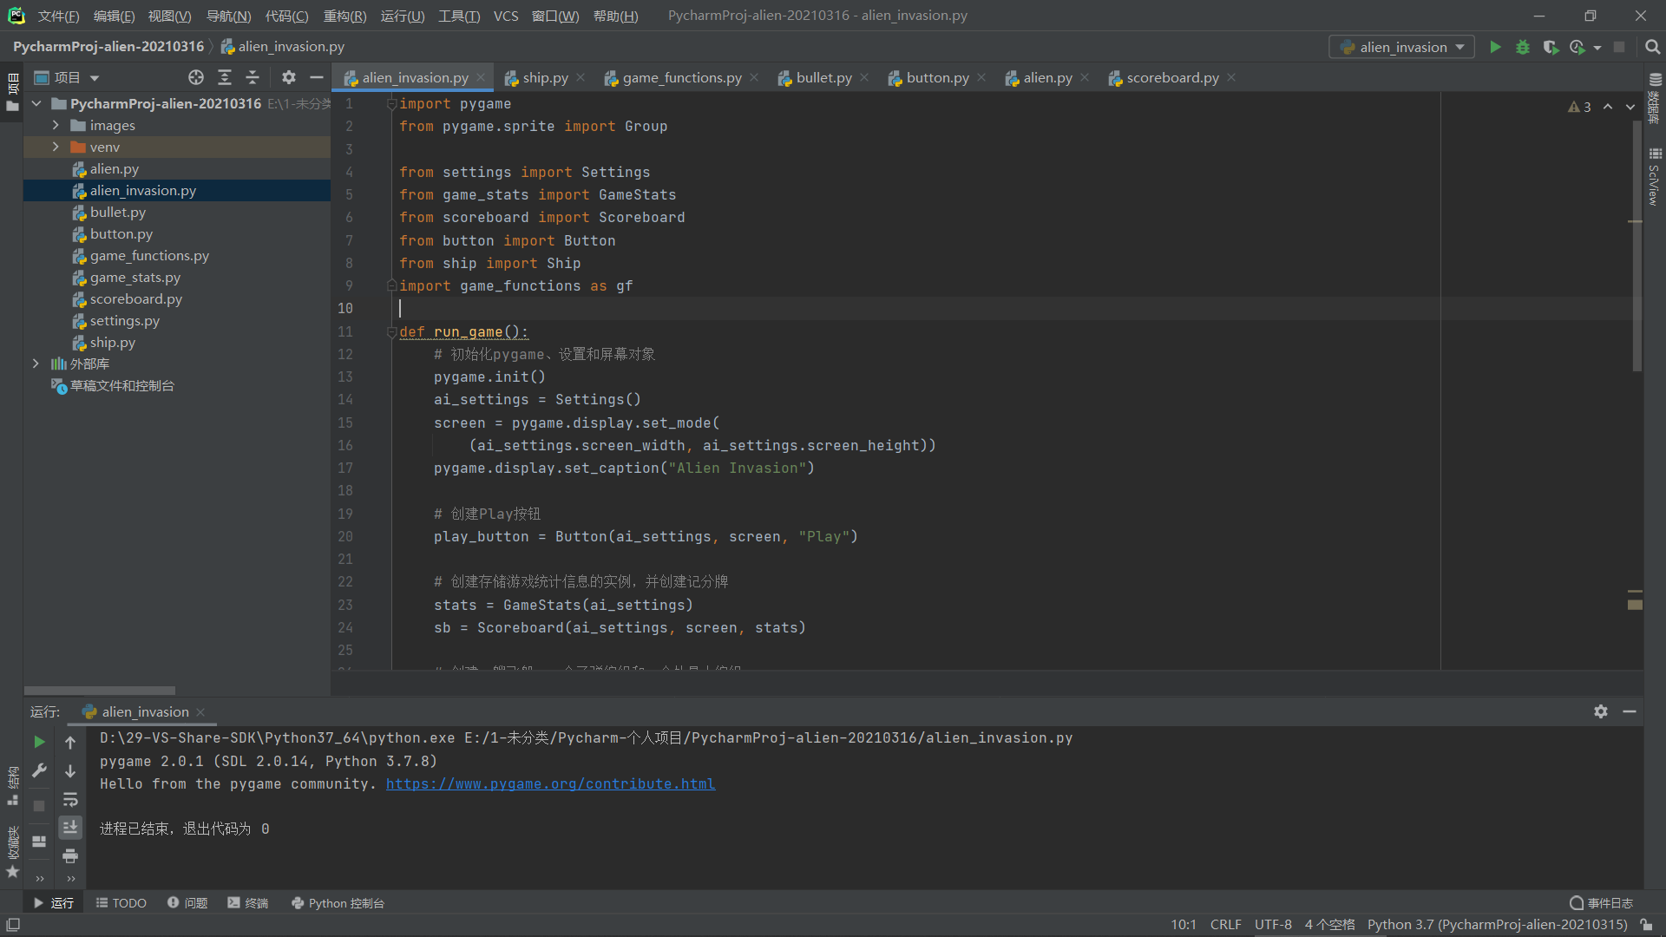
Task: Click line 10:1 position indicator
Action: [x=1184, y=925]
